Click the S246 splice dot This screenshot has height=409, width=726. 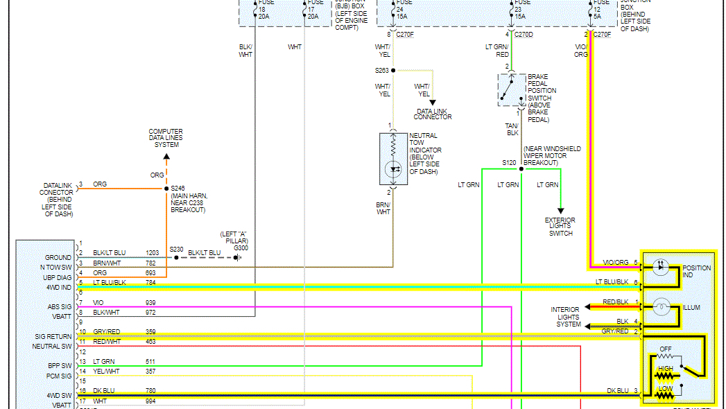pos(166,188)
